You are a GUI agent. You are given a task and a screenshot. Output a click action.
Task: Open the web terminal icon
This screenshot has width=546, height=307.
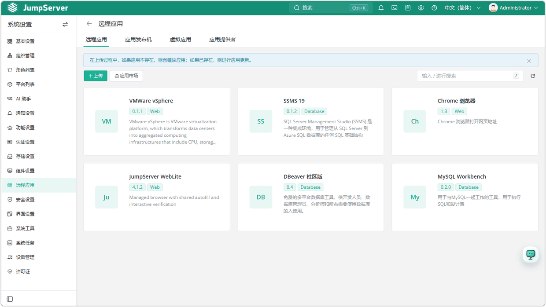tap(395, 8)
